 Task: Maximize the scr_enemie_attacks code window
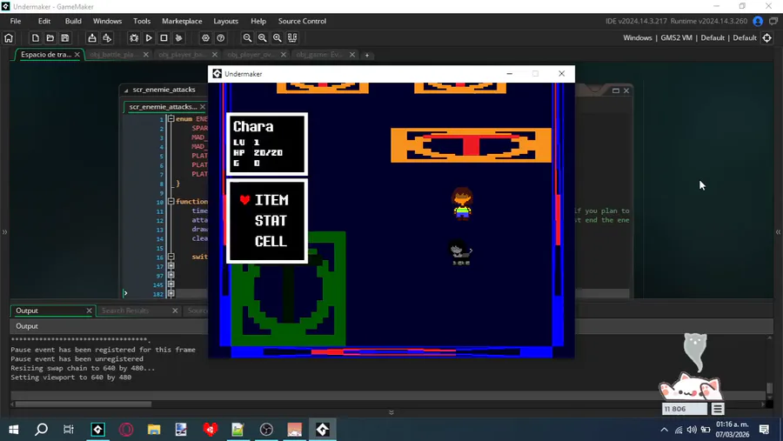click(x=616, y=90)
